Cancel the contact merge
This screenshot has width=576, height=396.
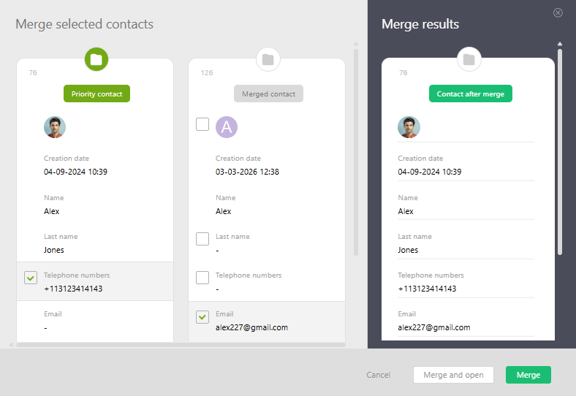[x=378, y=375]
